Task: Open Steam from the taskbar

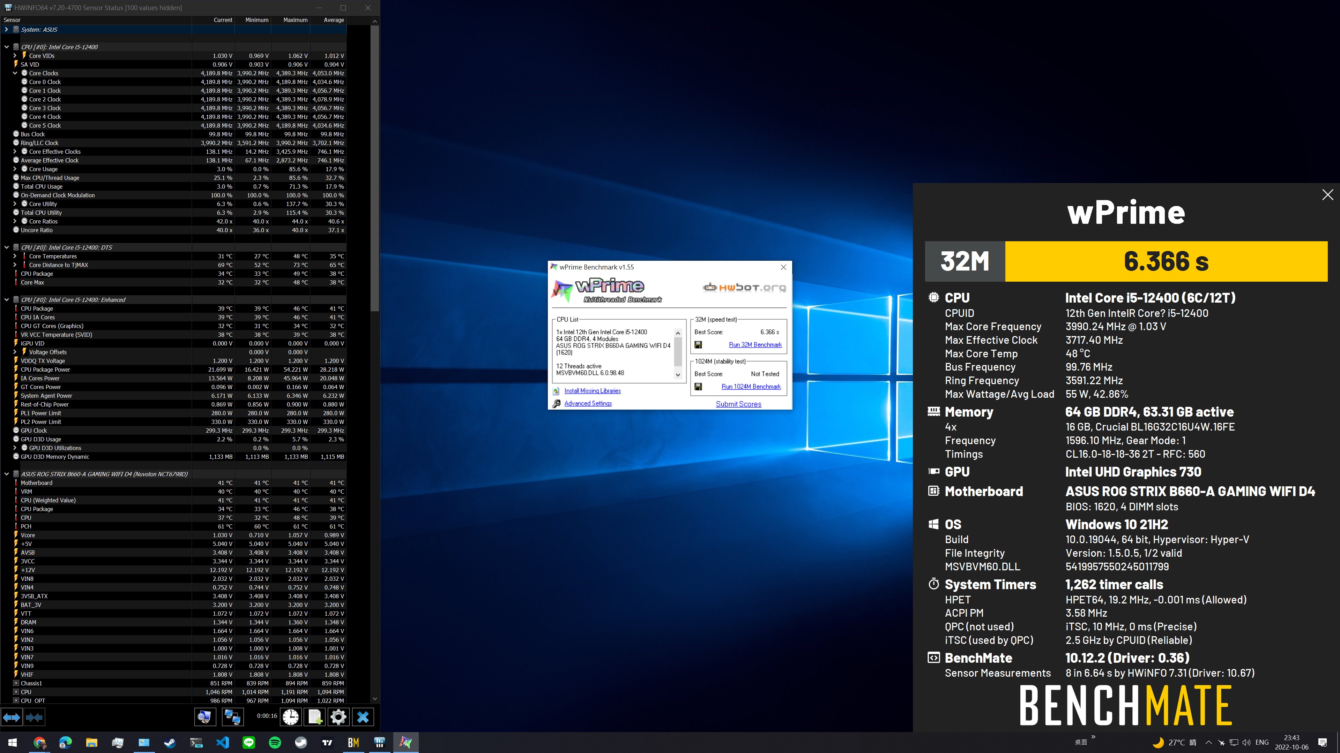Action: pos(170,743)
